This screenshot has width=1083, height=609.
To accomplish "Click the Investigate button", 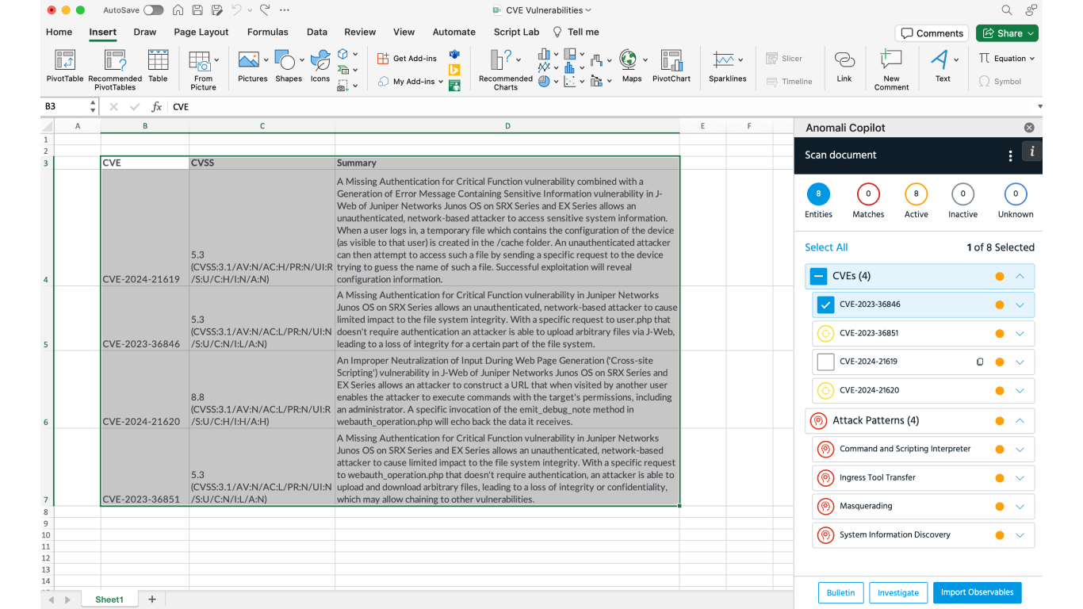I will pos(898,592).
